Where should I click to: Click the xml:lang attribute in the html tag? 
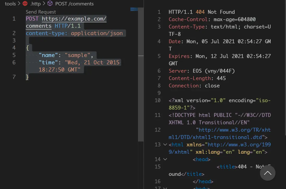coord(208,152)
